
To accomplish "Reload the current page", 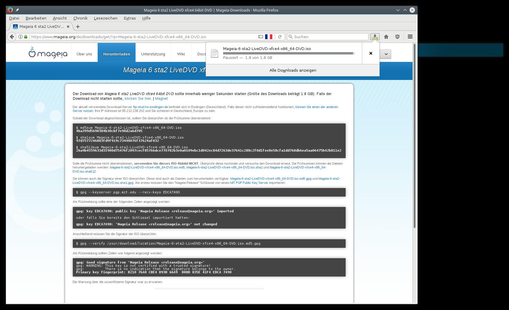I will point(280,37).
